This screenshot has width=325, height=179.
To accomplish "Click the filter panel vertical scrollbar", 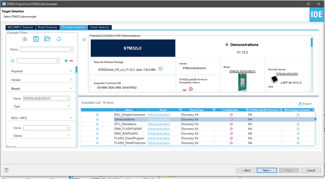I will 76,70.
